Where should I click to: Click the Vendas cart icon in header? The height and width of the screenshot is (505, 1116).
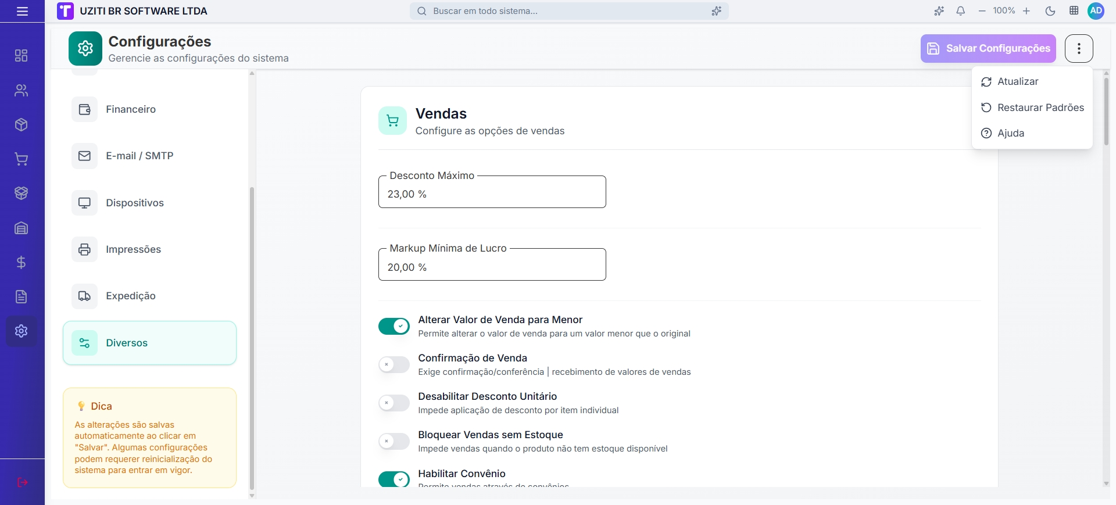click(392, 120)
